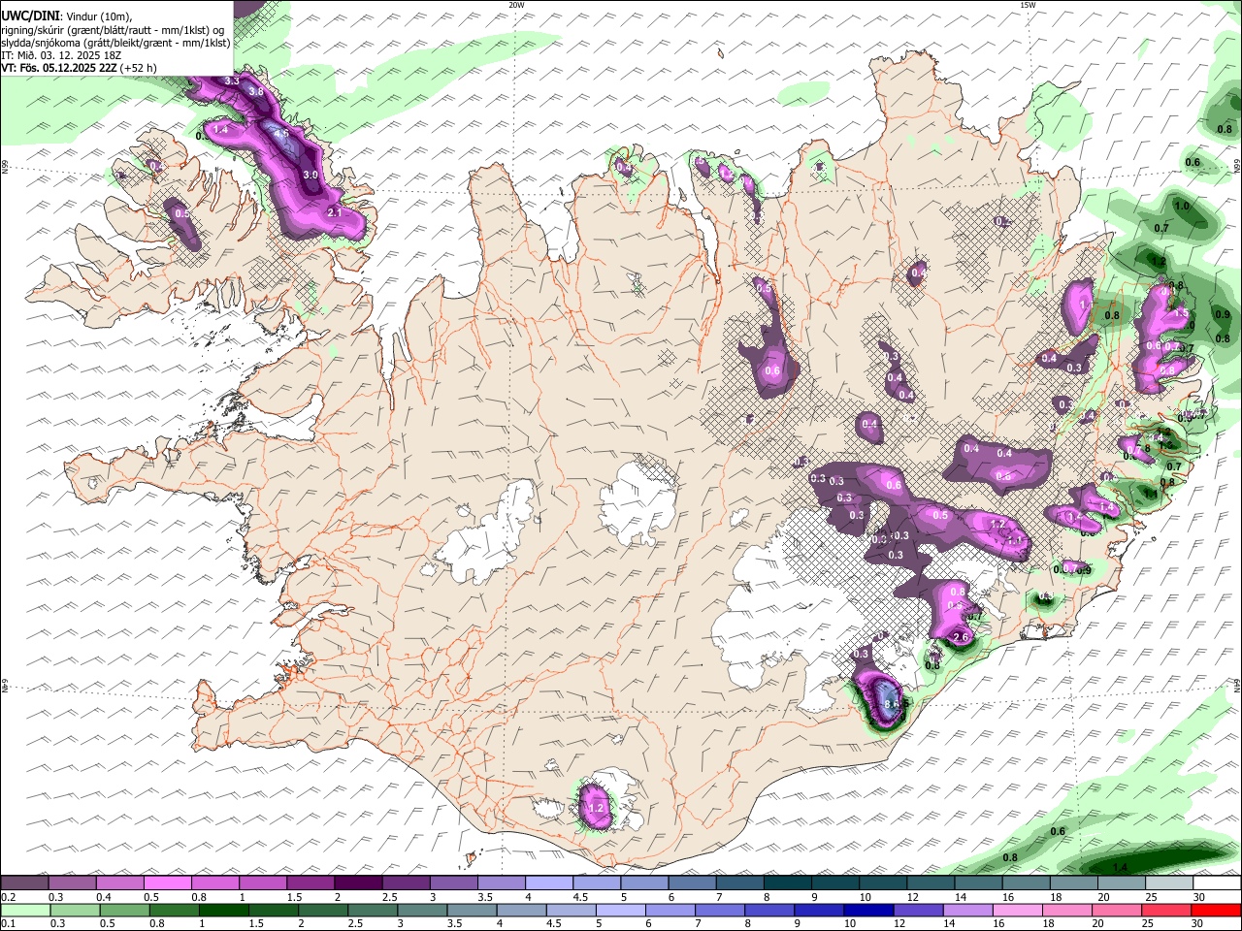Pick the violet 12 swatch, lower legend row

(919, 910)
